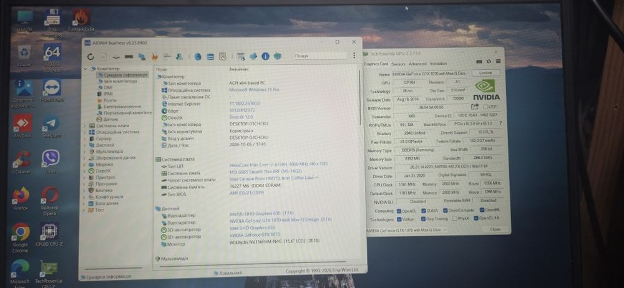Open Recycle Bin on desktop
Viewport: 624px width, 288px height.
(24, 56)
